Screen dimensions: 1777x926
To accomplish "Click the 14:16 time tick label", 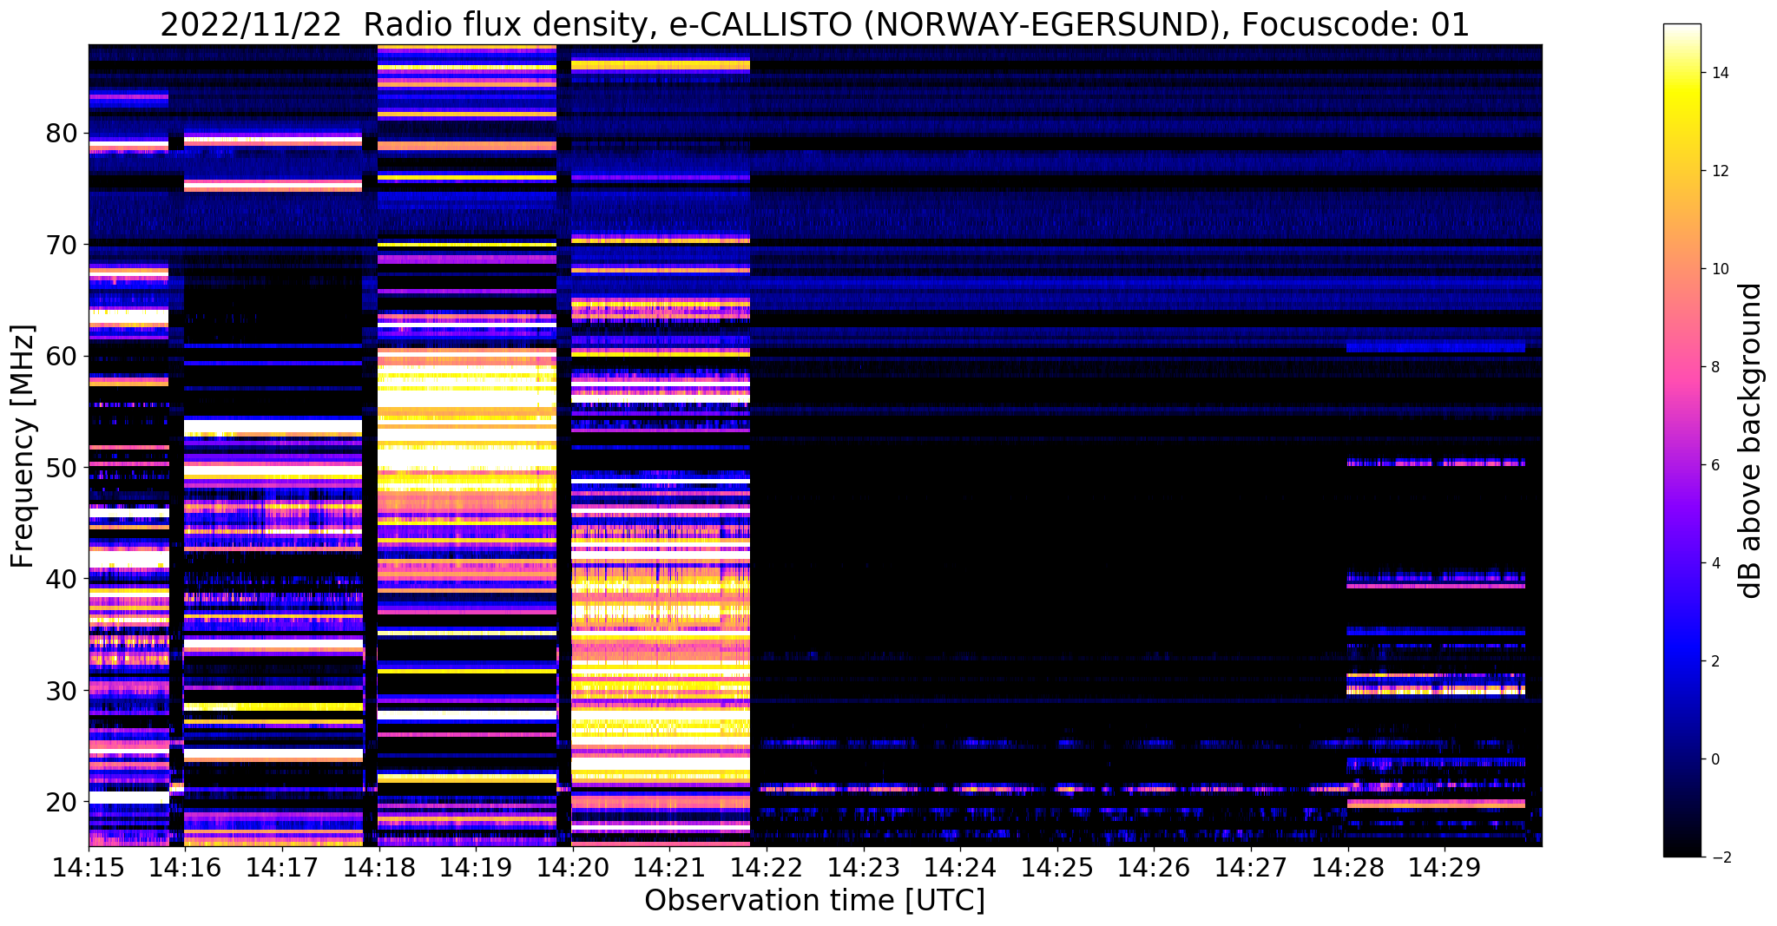I will coord(185,868).
